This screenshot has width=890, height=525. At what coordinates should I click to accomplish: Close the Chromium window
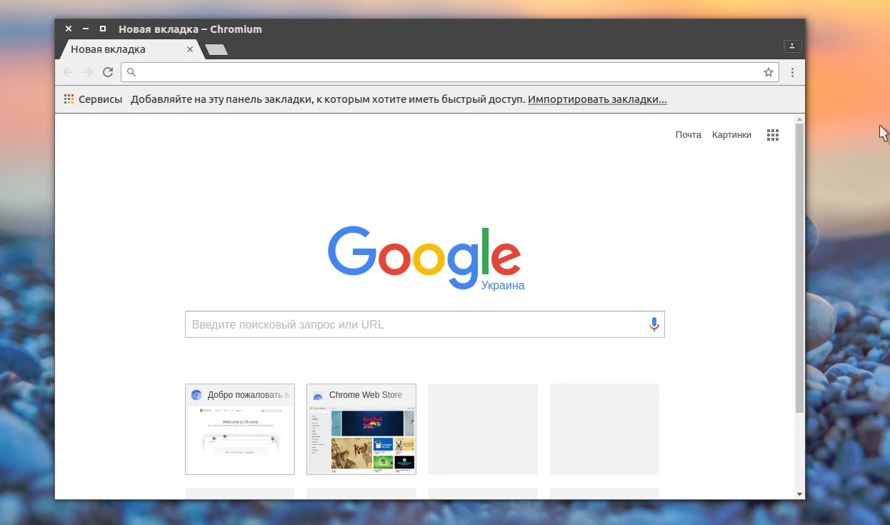coord(69,29)
